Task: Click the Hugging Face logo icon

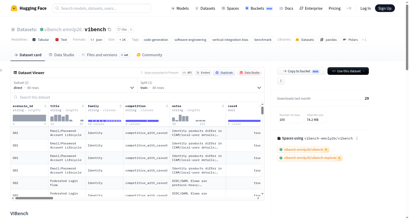Action: pyautogui.click(x=14, y=8)
